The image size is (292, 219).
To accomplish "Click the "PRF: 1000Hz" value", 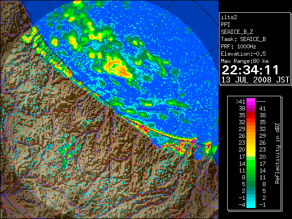I will point(239,47).
